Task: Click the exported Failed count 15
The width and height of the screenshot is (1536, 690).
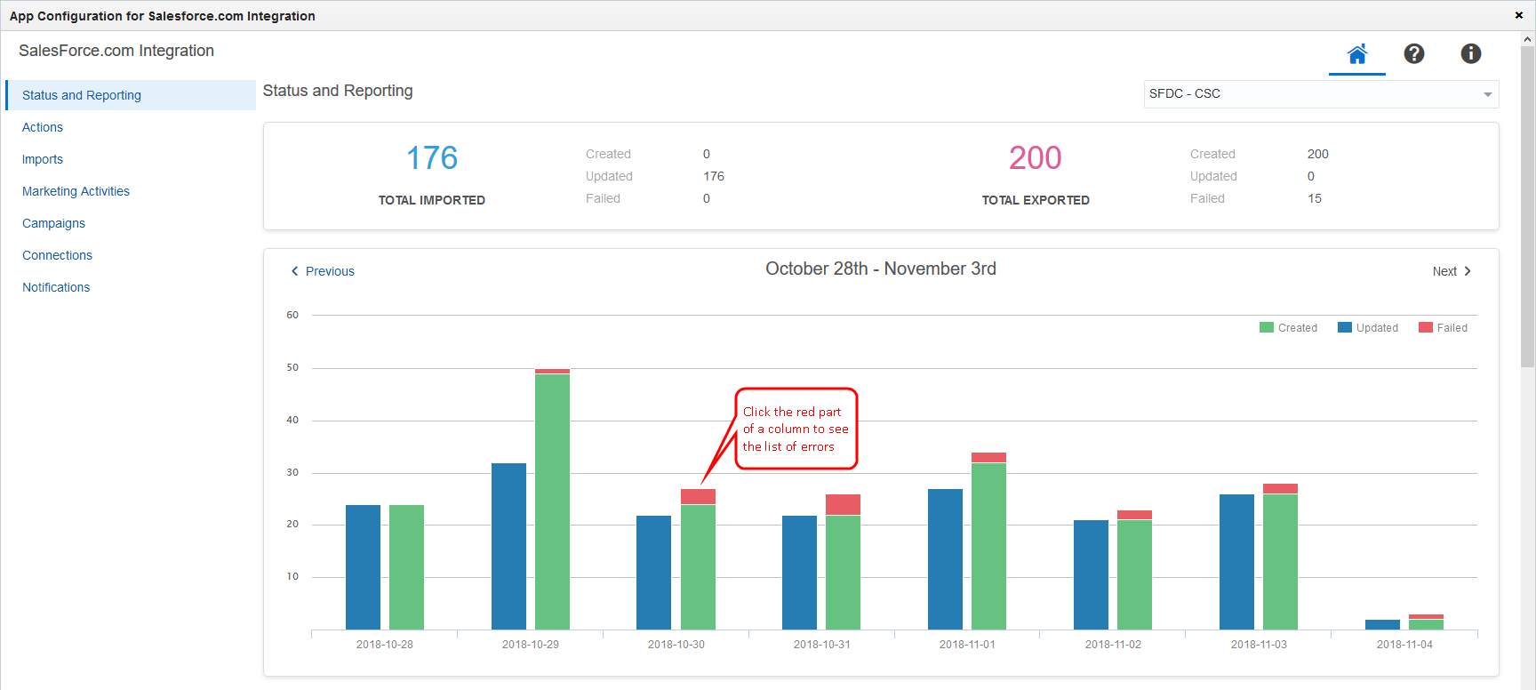Action: coord(1315,198)
